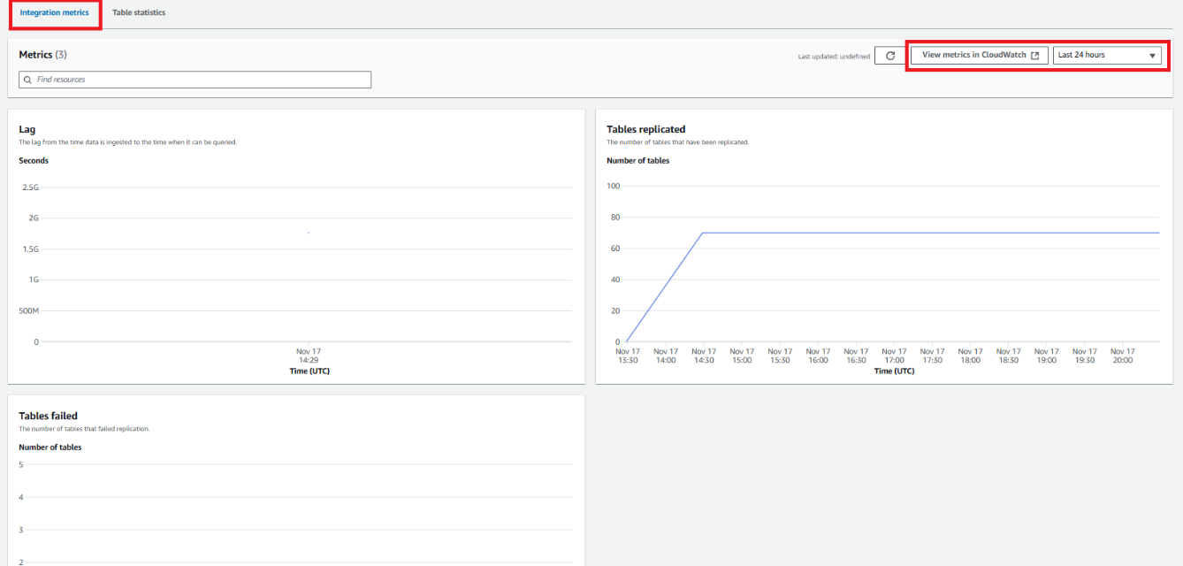Click the magnifier icon in Find resources
This screenshot has height=566, width=1183.
point(27,80)
